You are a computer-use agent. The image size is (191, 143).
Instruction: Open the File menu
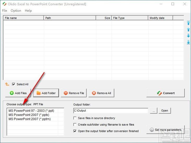pos(4,11)
